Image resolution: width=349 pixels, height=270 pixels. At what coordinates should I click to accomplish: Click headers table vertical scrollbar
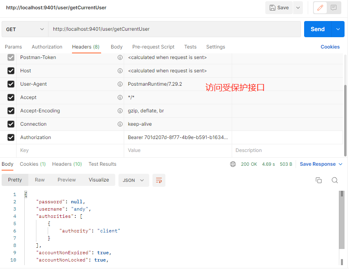coord(345,120)
